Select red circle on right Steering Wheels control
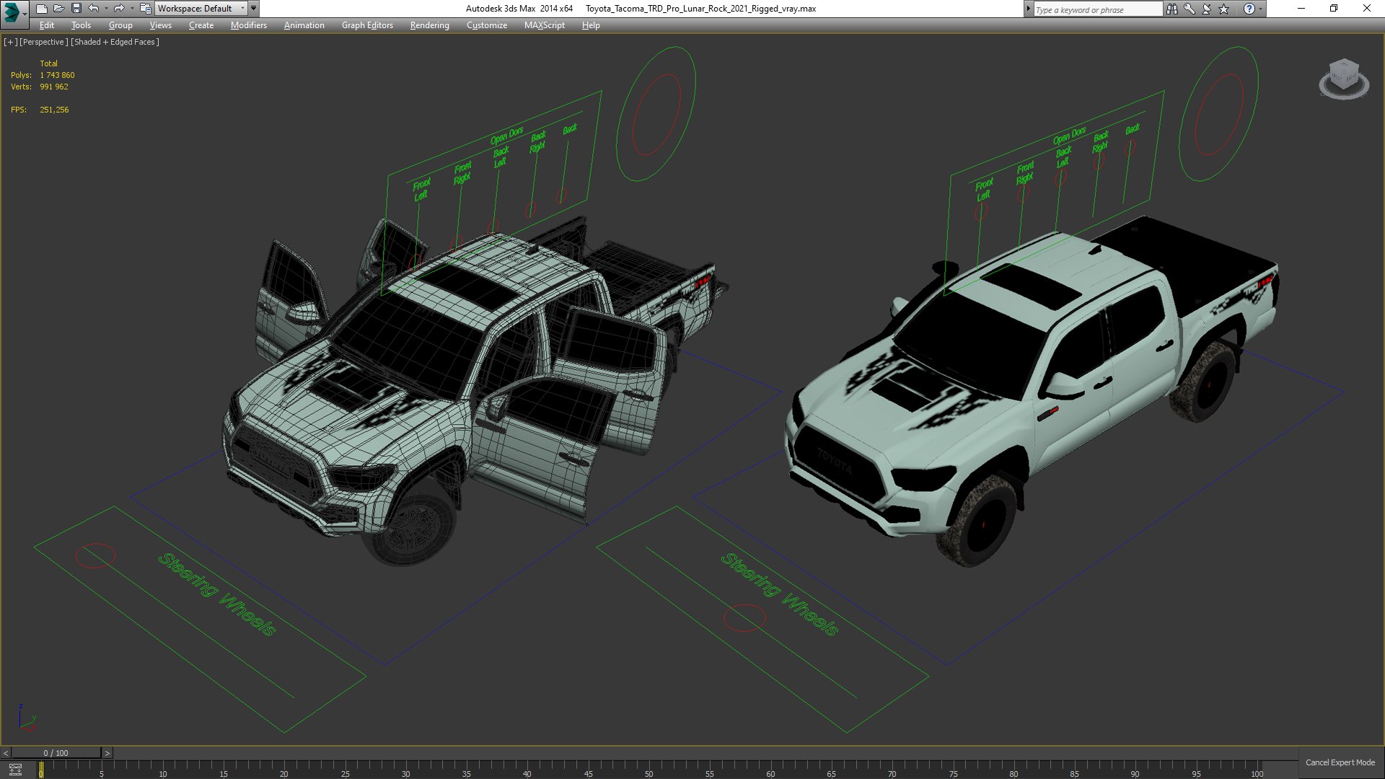This screenshot has height=779, width=1385. (744, 618)
